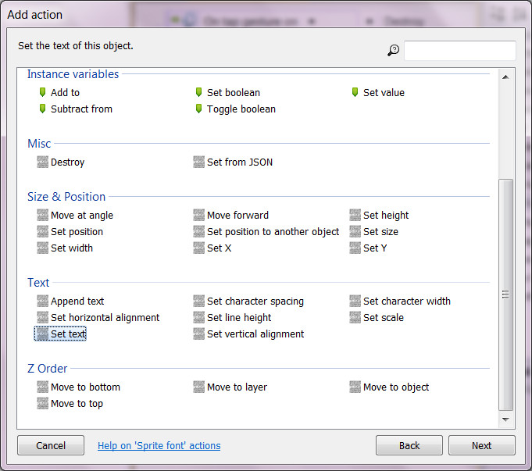This screenshot has height=471, width=532.
Task: Choose the Move to layer icon
Action: click(199, 387)
